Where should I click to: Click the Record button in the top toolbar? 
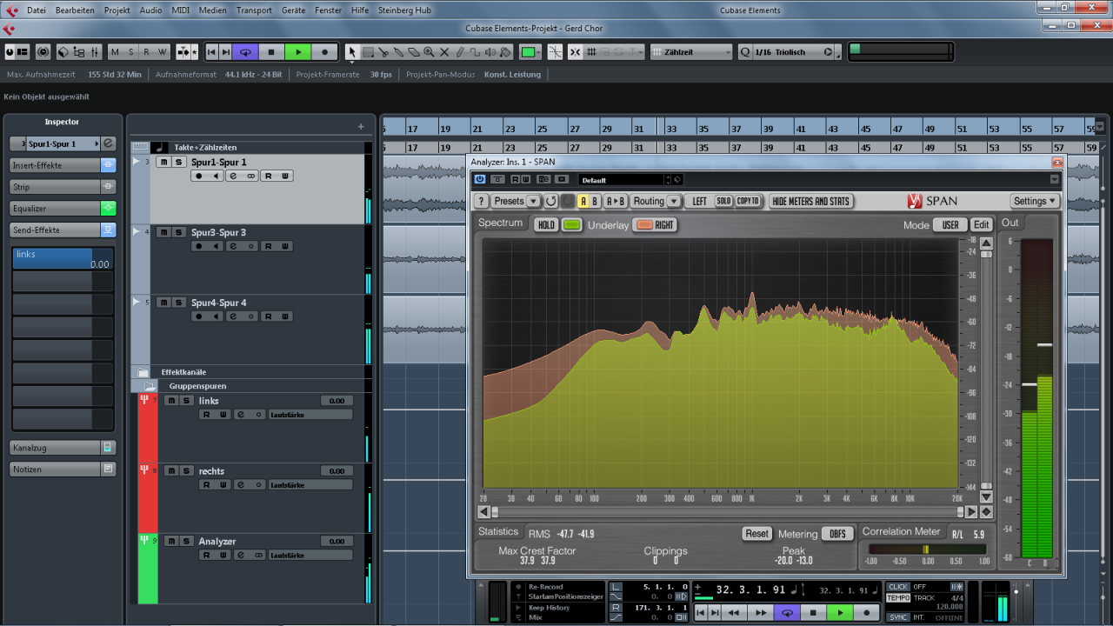pyautogui.click(x=325, y=52)
